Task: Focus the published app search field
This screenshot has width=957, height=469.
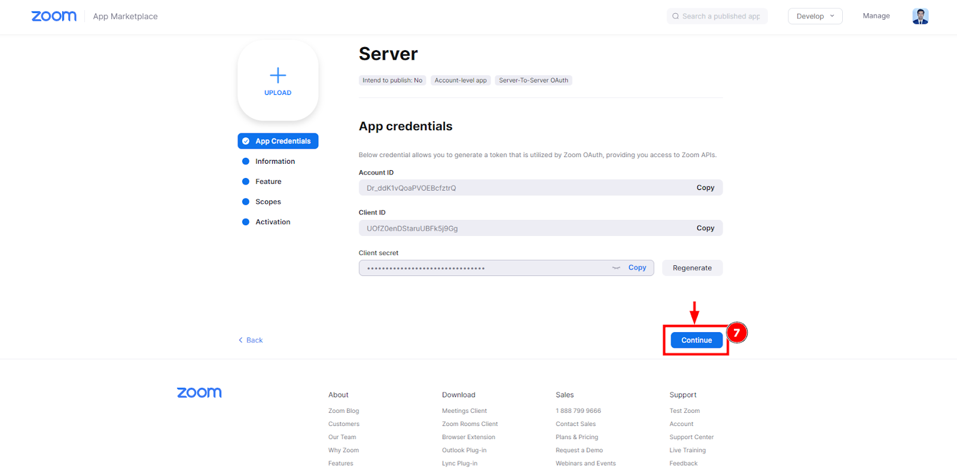Action: coord(717,16)
